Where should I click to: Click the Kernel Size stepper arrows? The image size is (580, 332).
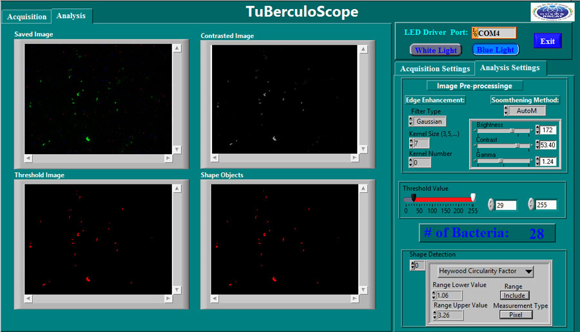(x=411, y=143)
